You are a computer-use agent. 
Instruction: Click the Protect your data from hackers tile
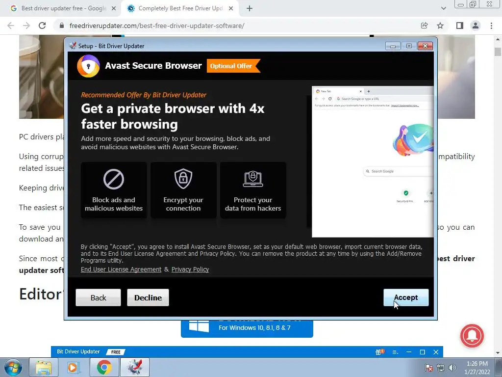[253, 190]
